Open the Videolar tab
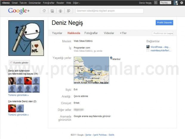 click(109, 33)
